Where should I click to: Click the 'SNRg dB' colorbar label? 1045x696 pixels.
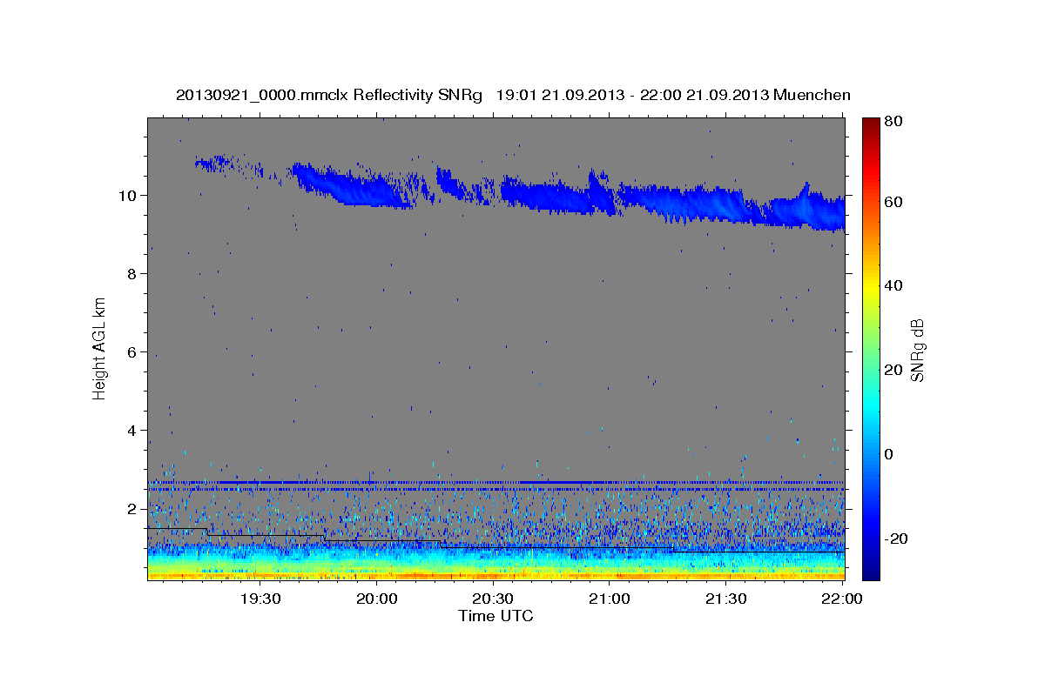click(x=916, y=350)
